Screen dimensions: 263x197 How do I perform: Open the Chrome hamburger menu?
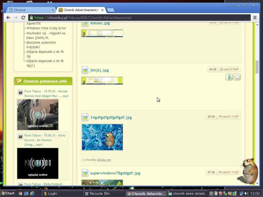click(x=255, y=18)
